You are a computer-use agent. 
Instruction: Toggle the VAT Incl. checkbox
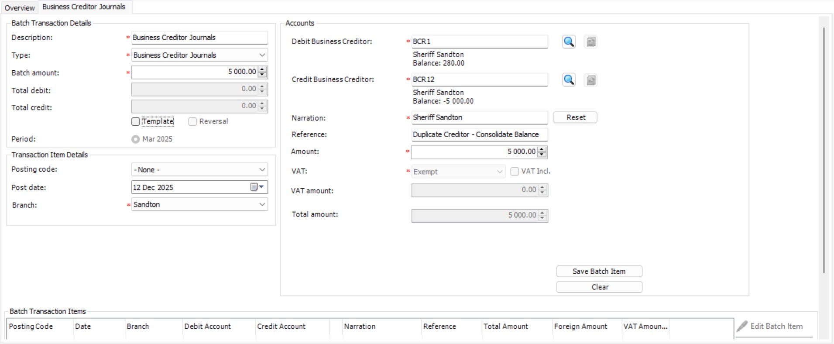point(515,172)
